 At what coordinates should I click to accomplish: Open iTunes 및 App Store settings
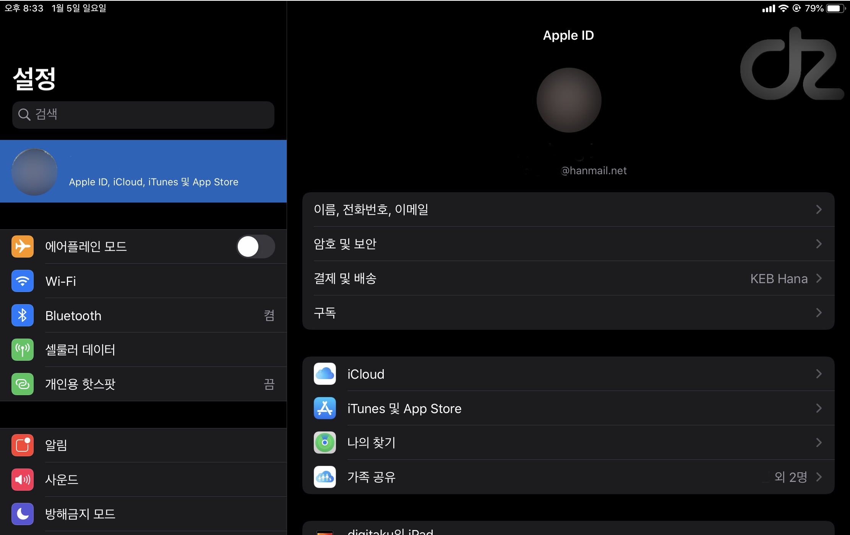click(x=568, y=408)
